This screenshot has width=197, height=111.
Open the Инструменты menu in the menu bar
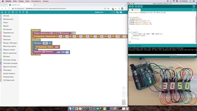[36, 1]
